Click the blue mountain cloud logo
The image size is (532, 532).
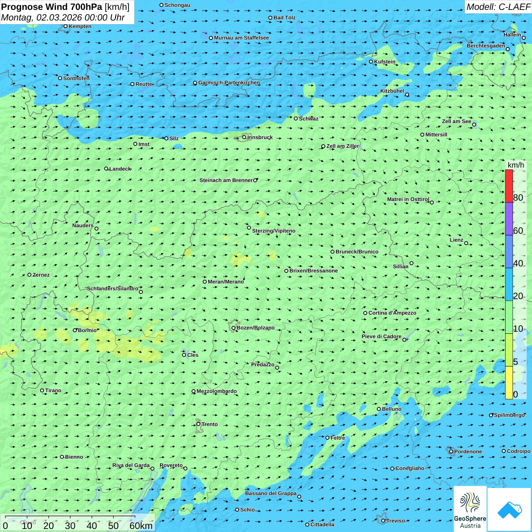coord(509,510)
